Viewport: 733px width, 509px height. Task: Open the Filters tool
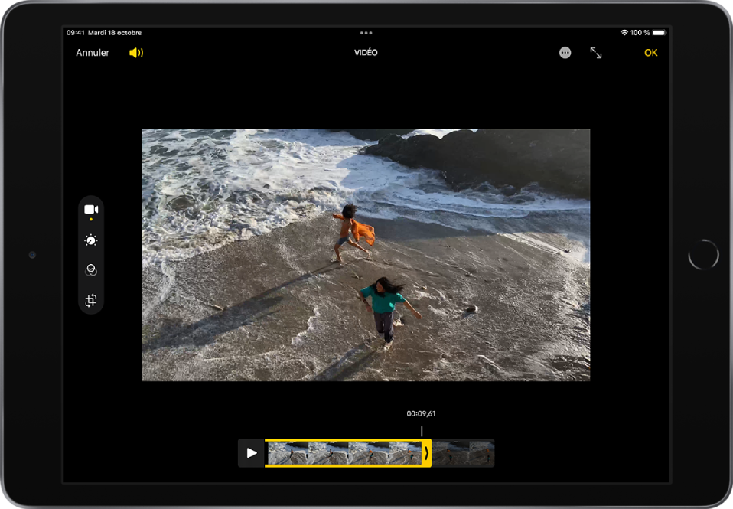pos(91,269)
